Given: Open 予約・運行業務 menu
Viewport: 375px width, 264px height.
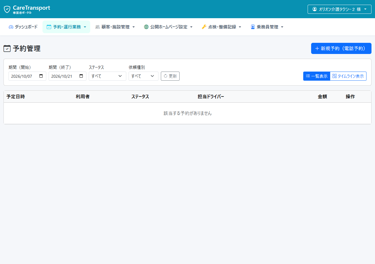Looking at the screenshot, I should 67,27.
